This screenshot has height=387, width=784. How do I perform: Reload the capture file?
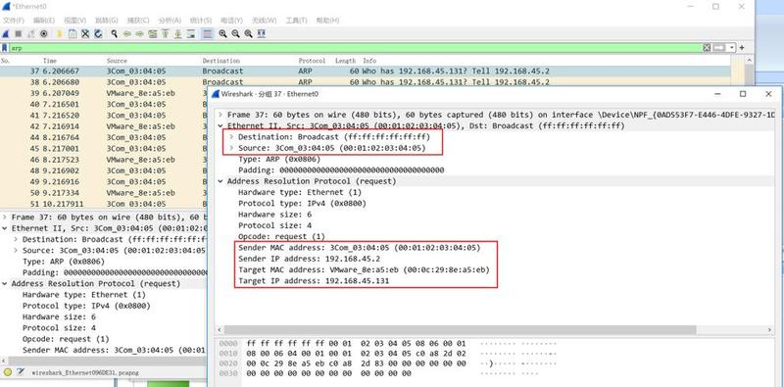[x=98, y=34]
